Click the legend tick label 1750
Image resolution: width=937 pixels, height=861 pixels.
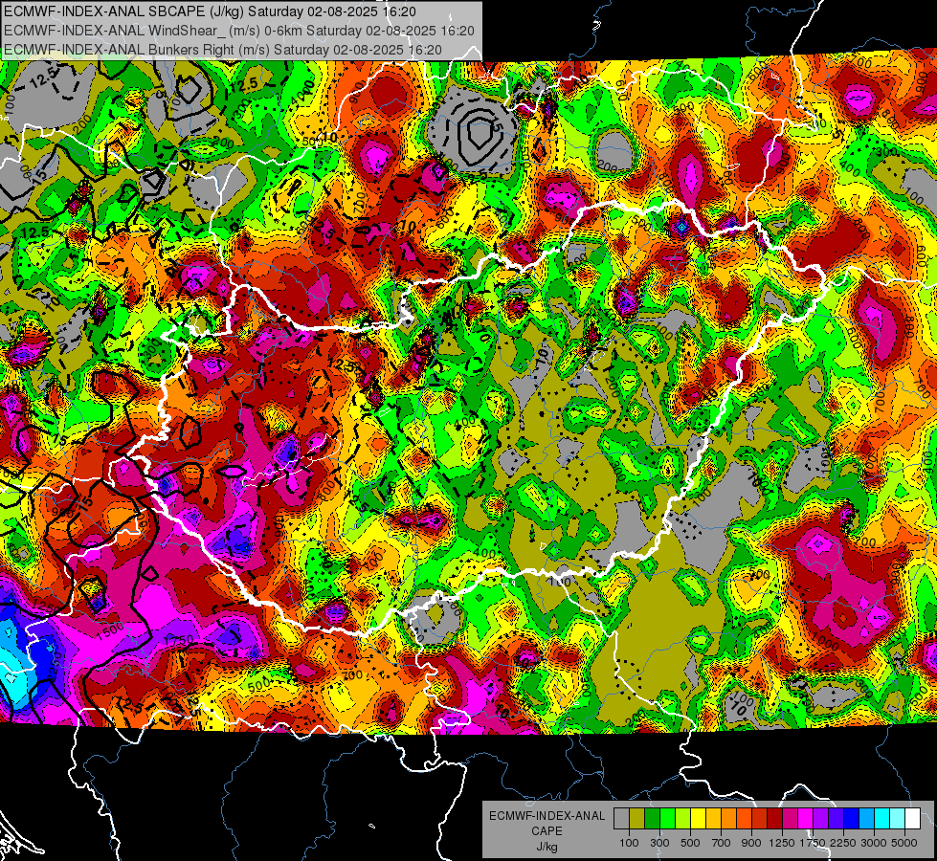tap(814, 843)
